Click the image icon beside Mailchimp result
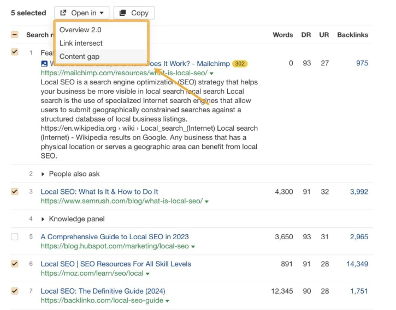The height and width of the screenshot is (310, 396). coord(44,64)
